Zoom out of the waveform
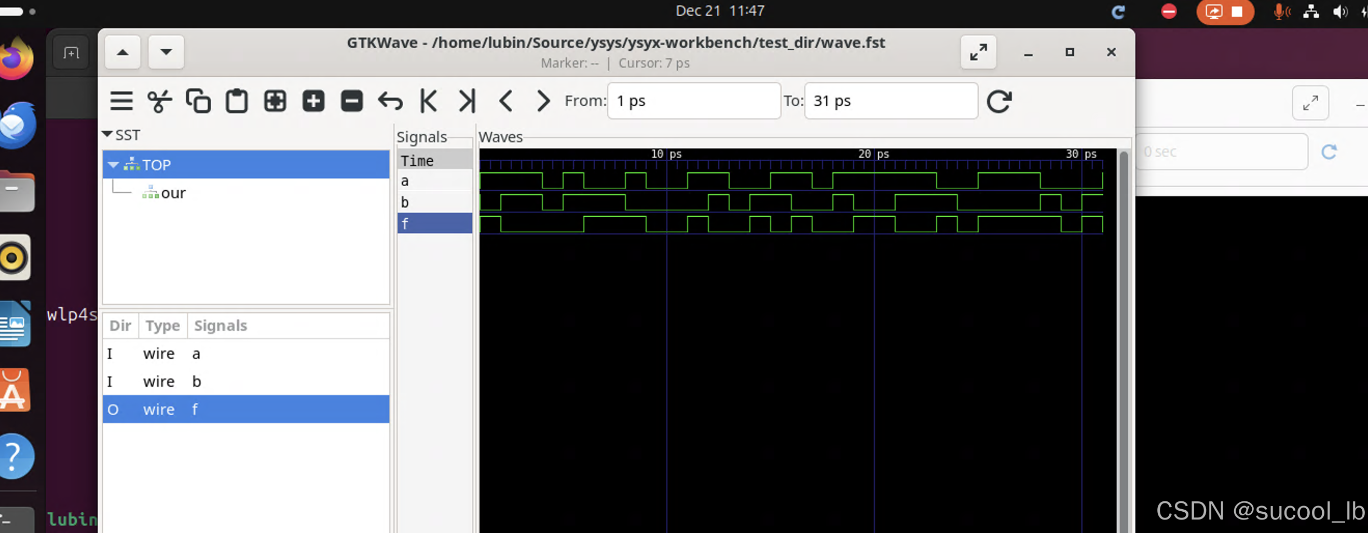 pyautogui.click(x=351, y=101)
